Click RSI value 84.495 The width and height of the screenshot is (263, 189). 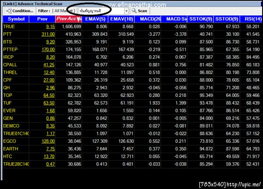(x=253, y=57)
